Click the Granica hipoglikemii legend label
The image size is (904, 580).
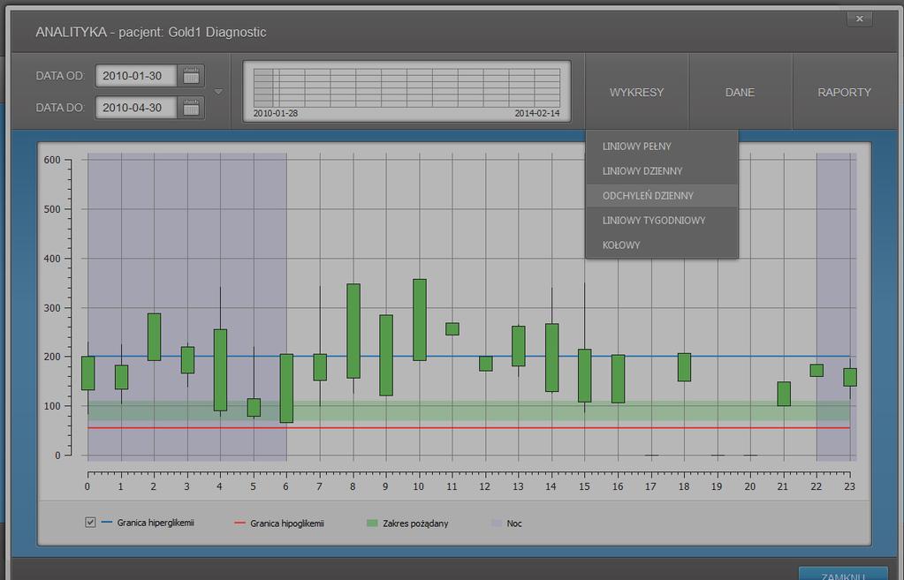click(x=287, y=524)
